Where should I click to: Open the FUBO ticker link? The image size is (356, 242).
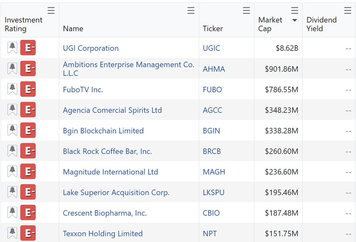coord(212,90)
